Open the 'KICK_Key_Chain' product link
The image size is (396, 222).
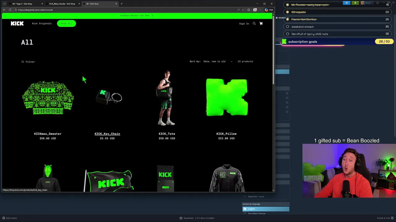point(107,134)
